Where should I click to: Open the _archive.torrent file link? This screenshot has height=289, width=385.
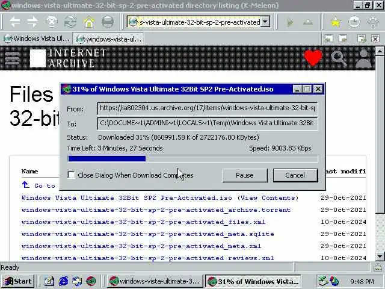click(156, 210)
